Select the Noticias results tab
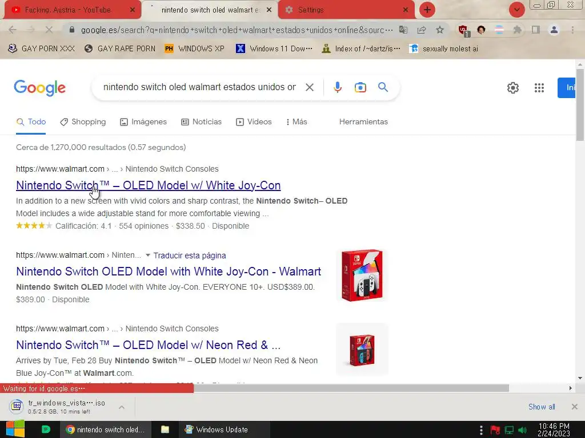585x438 pixels. click(x=201, y=122)
